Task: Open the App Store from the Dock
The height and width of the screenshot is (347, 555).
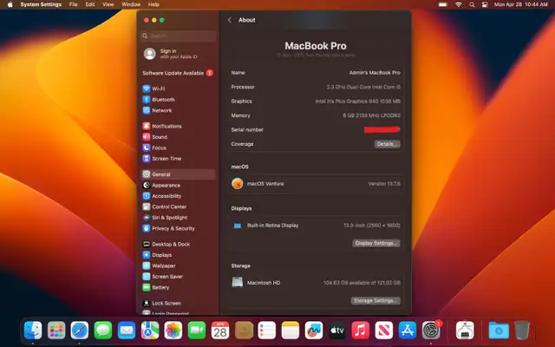Action: [408, 331]
